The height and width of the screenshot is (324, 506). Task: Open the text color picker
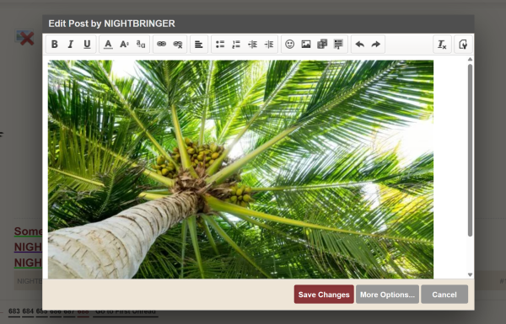108,44
